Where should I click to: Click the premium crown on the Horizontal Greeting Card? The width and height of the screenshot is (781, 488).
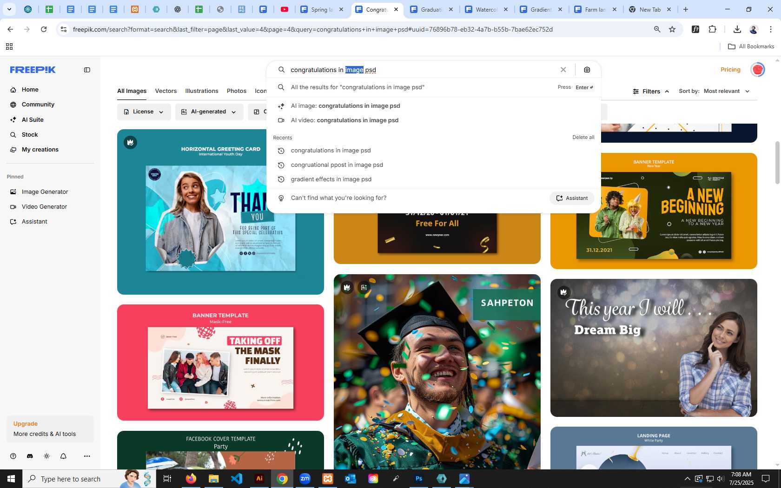click(131, 142)
